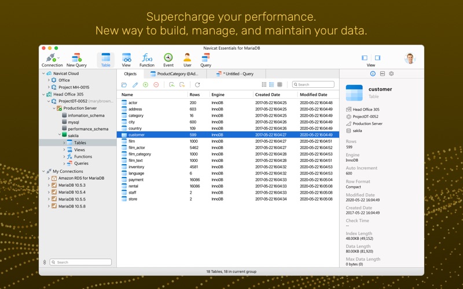This screenshot has height=289, width=463.
Task: Show the DDL panel icon
Action: coord(383,74)
